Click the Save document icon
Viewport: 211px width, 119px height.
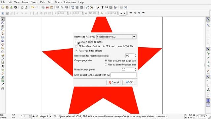(x=11, y=7)
